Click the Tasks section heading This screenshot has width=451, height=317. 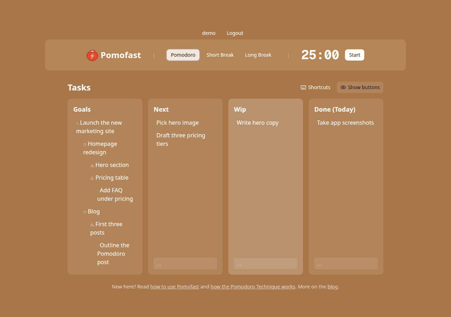(x=79, y=87)
